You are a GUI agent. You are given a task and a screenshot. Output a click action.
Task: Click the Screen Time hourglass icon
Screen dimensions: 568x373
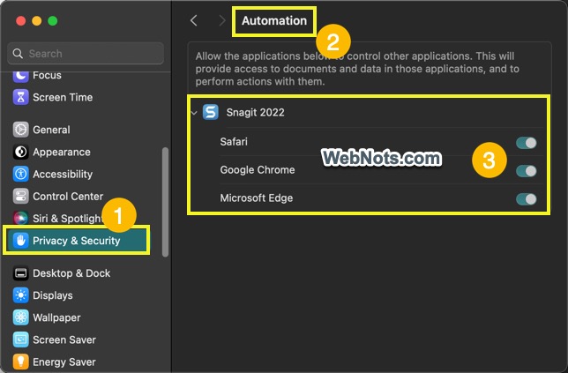tap(20, 97)
